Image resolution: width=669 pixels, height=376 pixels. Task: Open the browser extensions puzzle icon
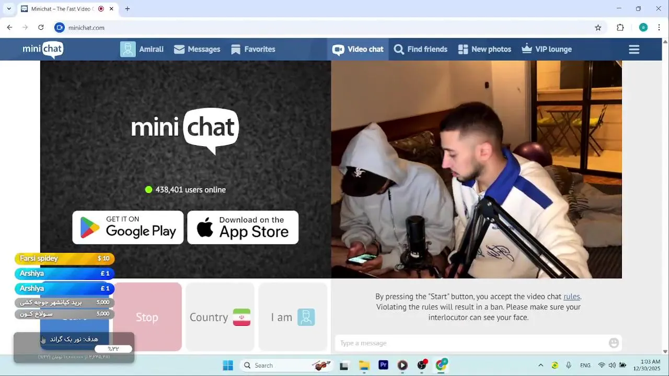(x=620, y=28)
